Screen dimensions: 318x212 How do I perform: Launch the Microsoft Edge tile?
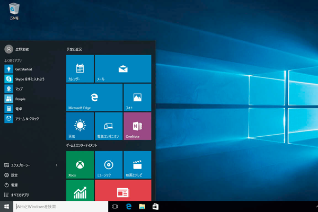pyautogui.click(x=94, y=98)
